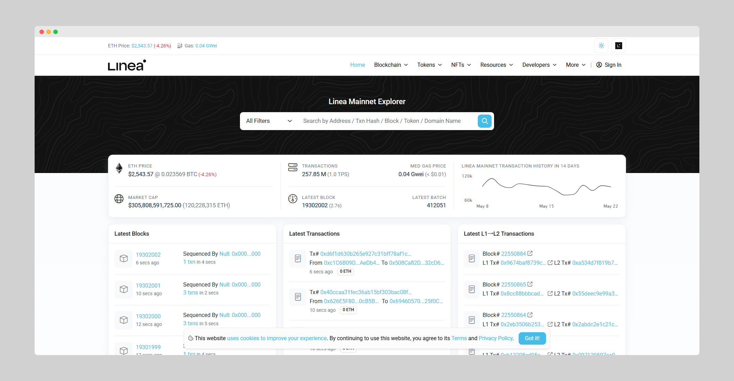Image resolution: width=734 pixels, height=381 pixels.
Task: Click the Ethereum diamond icon by ETH Price
Action: [x=119, y=168]
